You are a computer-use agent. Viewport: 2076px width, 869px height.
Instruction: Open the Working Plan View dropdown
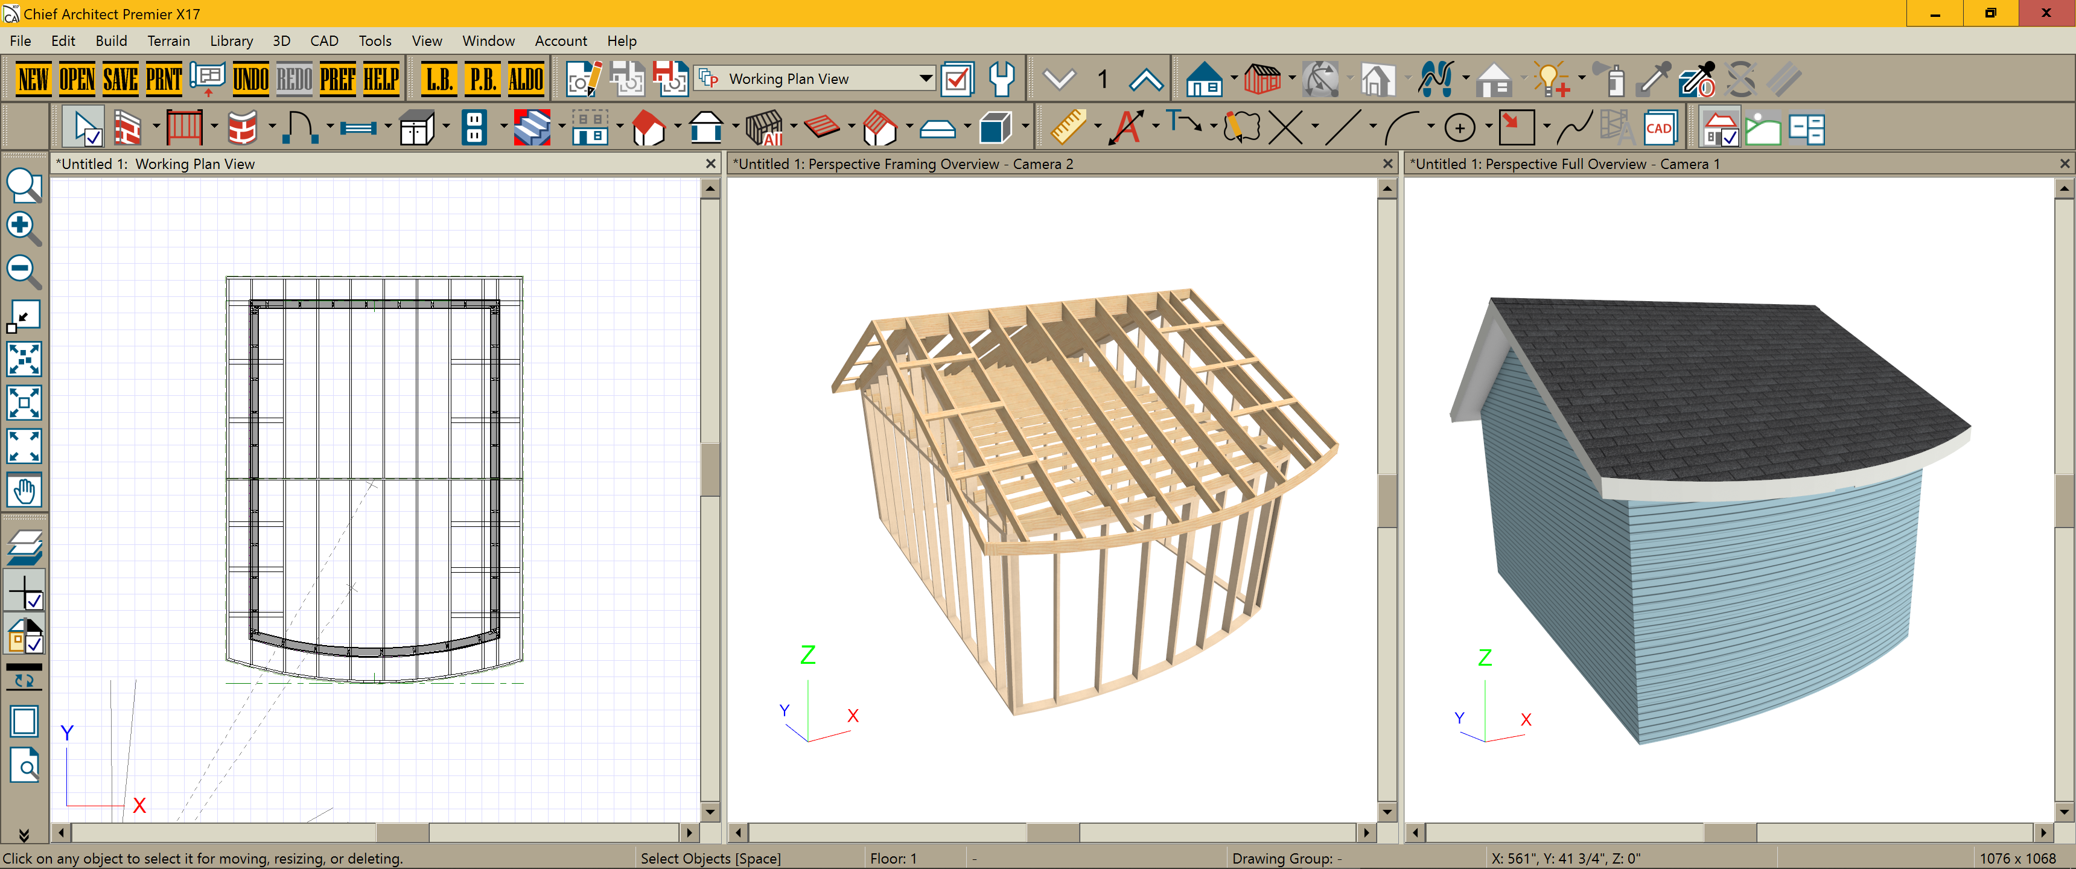(x=925, y=79)
